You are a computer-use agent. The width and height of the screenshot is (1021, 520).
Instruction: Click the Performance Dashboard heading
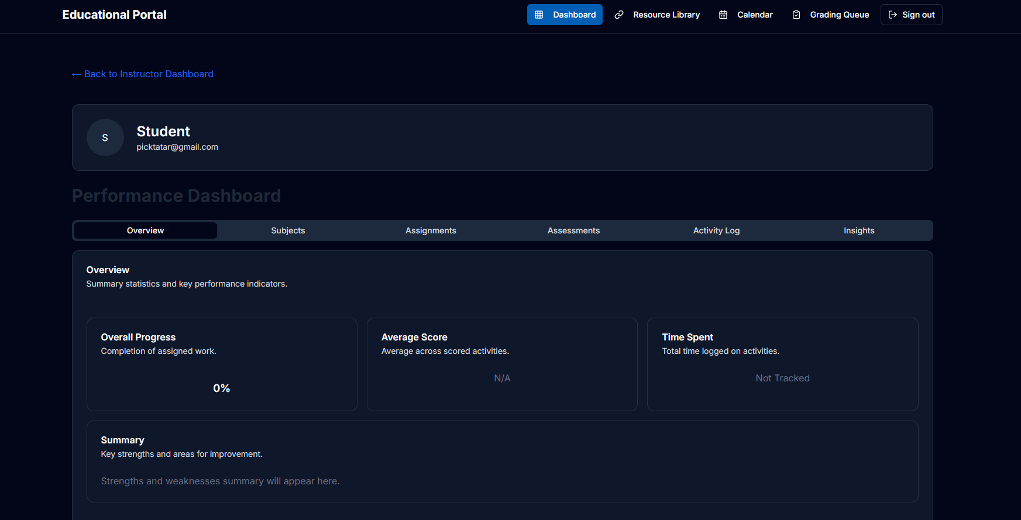click(x=176, y=195)
